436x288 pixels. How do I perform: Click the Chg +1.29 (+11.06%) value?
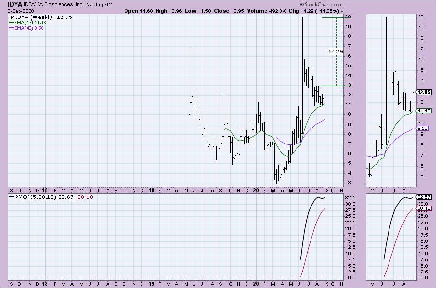click(x=313, y=11)
